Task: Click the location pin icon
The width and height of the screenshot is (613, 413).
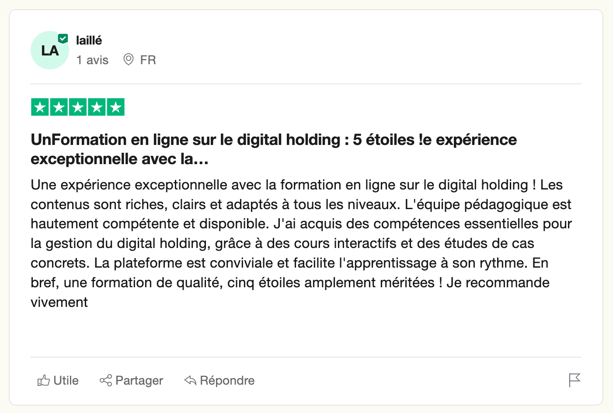Action: pos(129,59)
